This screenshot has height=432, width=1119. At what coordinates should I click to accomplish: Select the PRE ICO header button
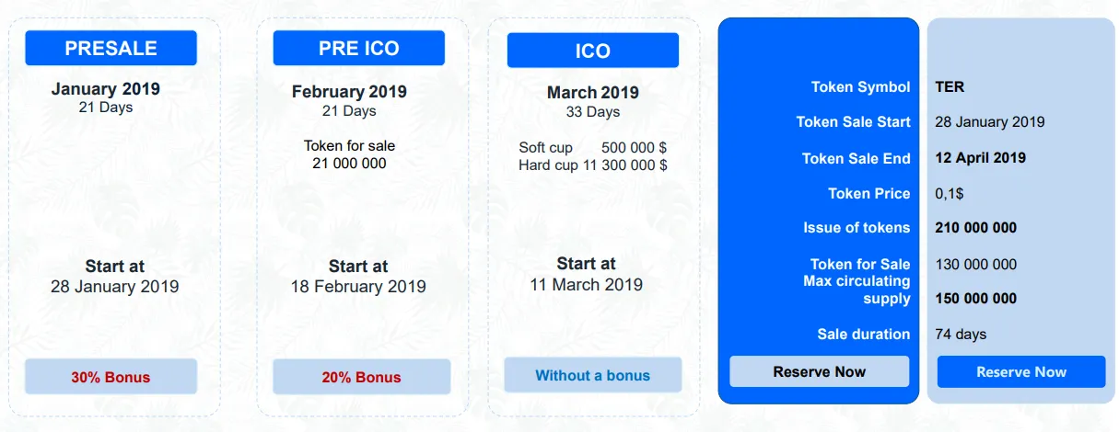(358, 48)
